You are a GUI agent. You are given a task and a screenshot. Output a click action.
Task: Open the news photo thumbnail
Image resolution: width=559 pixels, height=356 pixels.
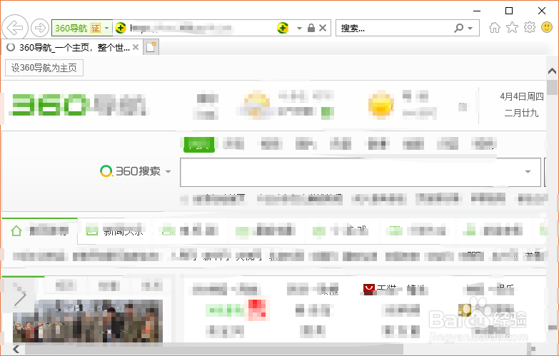click(88, 321)
